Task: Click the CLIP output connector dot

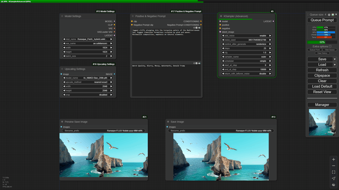Action: (114, 25)
